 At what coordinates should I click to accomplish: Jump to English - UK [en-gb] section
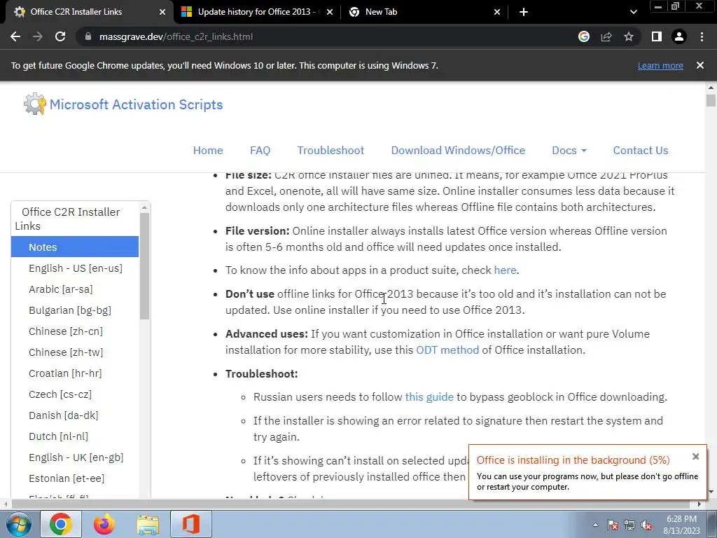click(x=76, y=457)
